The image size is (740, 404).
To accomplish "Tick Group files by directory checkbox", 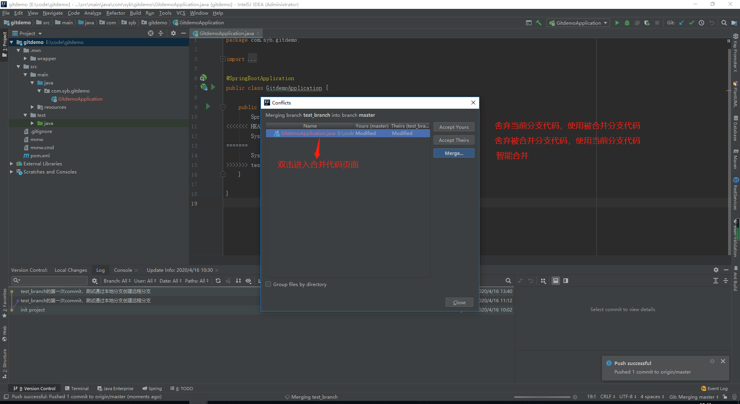I will click(268, 284).
